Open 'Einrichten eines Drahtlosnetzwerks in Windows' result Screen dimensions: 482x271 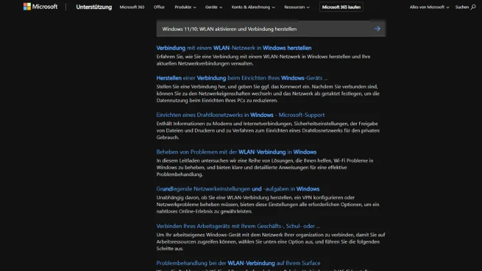click(240, 115)
